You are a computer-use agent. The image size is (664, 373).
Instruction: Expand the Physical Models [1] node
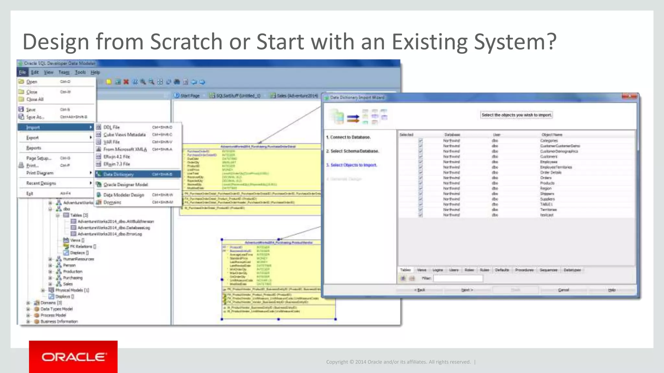tap(43, 290)
